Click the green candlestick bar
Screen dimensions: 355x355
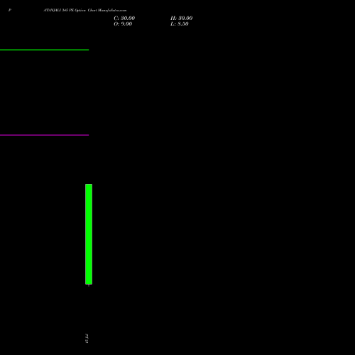pyautogui.click(x=89, y=234)
